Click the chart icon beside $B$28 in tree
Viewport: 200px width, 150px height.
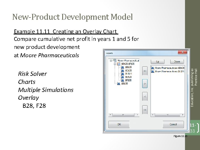(122, 67)
